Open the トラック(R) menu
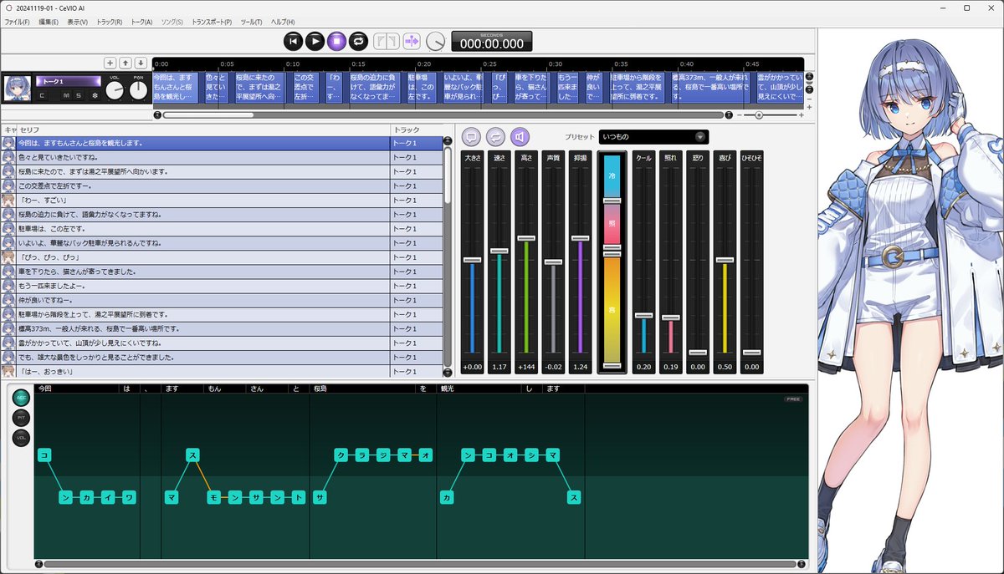The width and height of the screenshot is (1004, 574). coord(110,22)
